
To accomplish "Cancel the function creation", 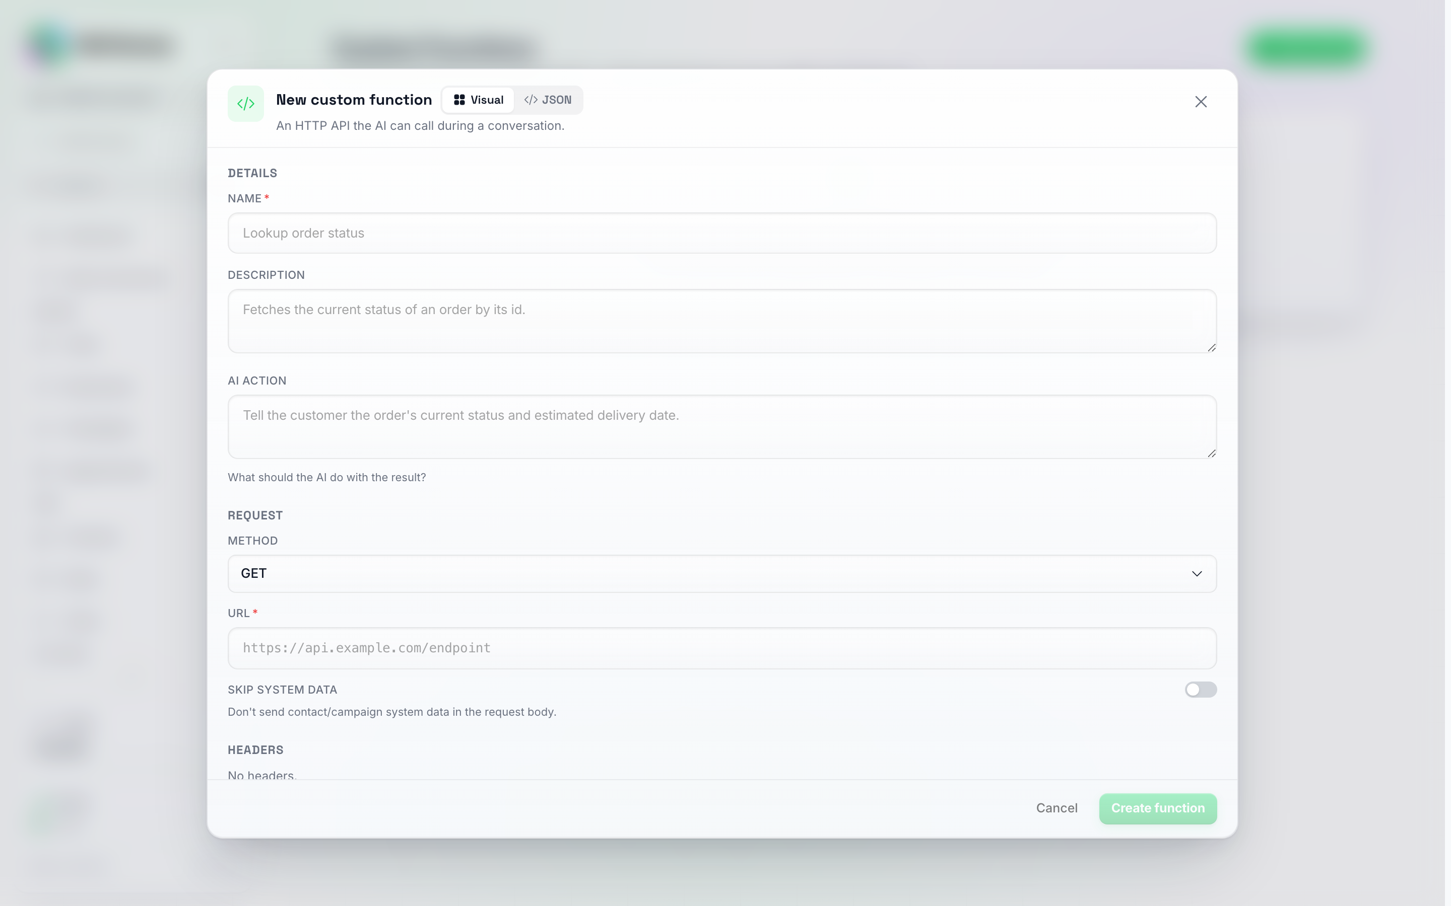I will (x=1057, y=808).
